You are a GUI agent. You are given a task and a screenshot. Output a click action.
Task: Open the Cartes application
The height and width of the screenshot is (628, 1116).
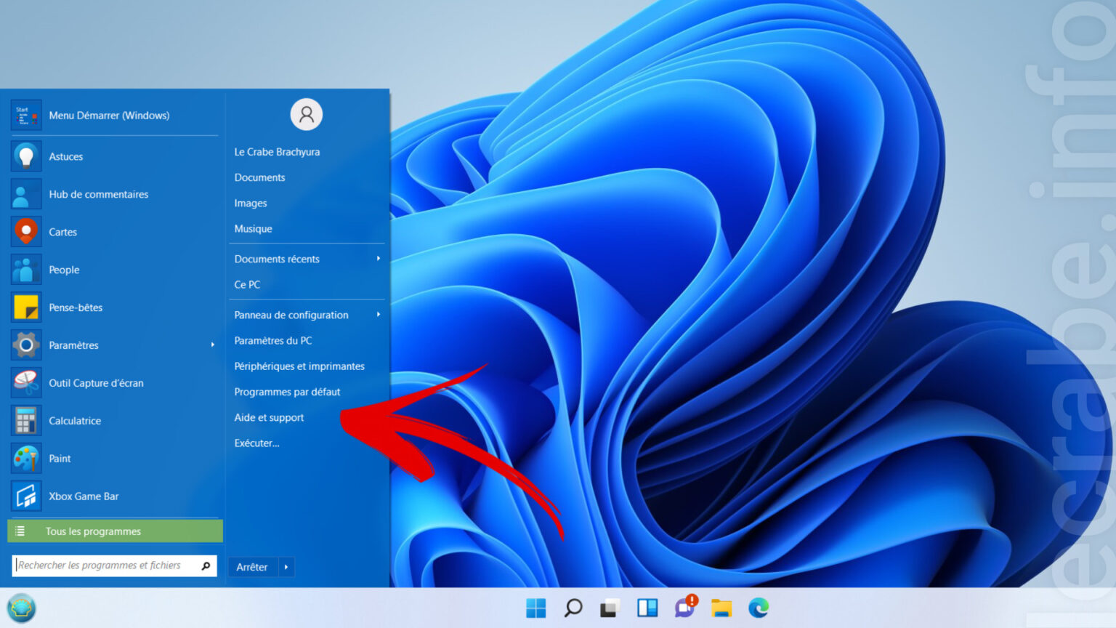[62, 232]
